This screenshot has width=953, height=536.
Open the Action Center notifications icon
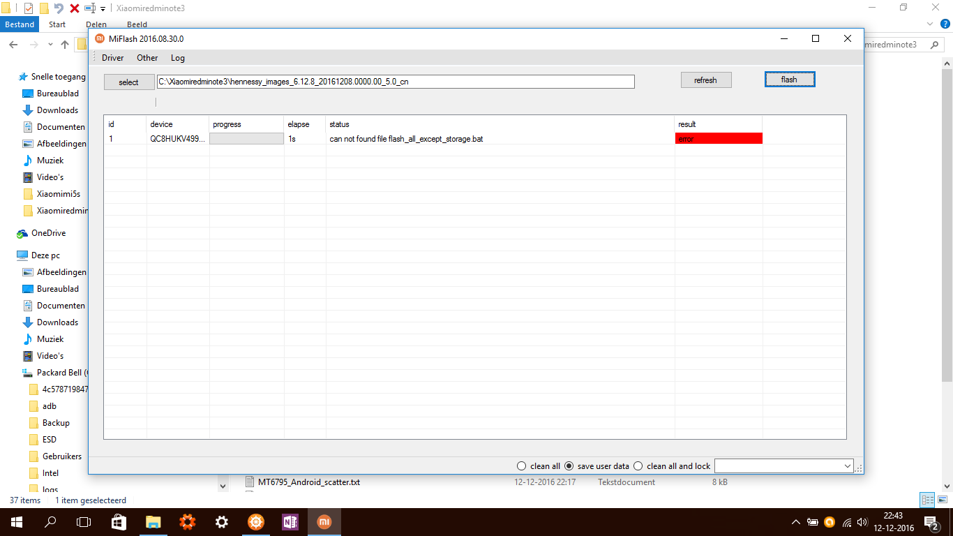point(931,522)
